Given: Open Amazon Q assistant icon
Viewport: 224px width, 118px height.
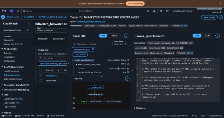Looking at the screenshot, I should click(11, 11).
